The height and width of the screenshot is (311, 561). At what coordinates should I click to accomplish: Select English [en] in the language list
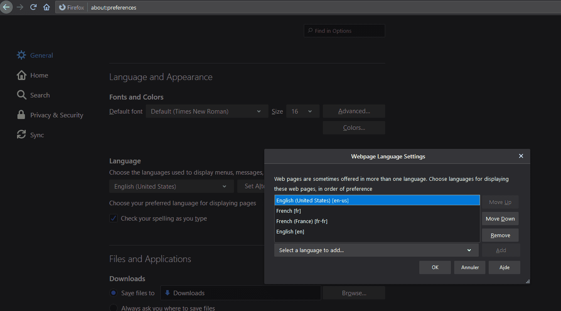point(290,231)
